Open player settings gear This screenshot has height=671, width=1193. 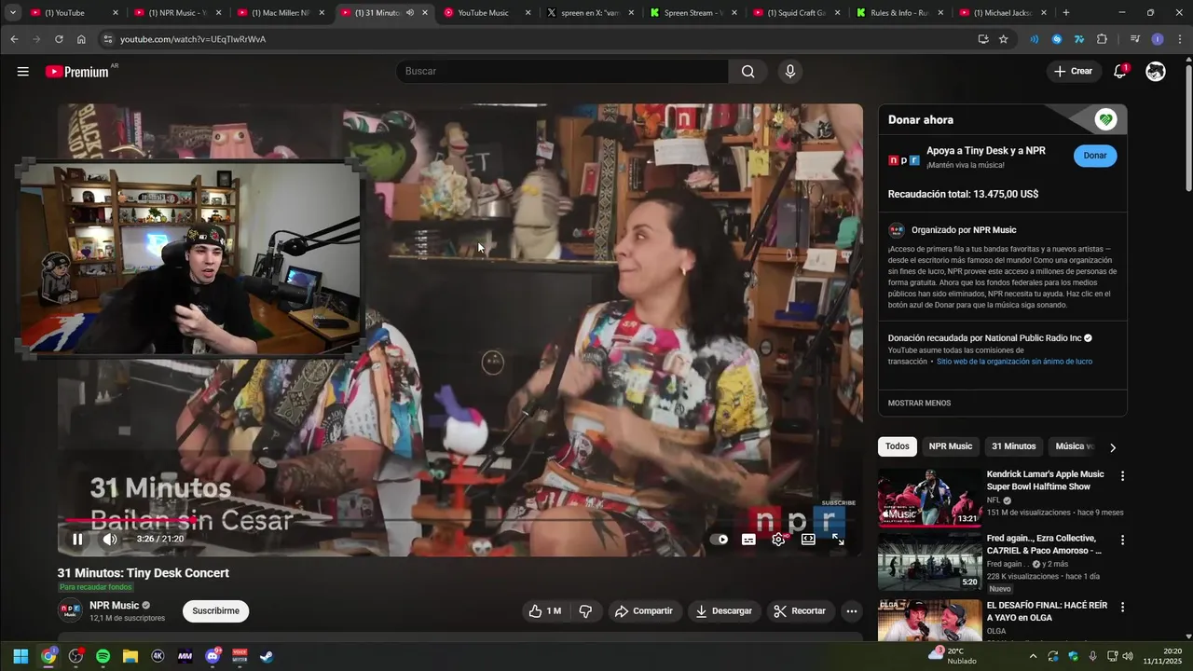pyautogui.click(x=778, y=539)
